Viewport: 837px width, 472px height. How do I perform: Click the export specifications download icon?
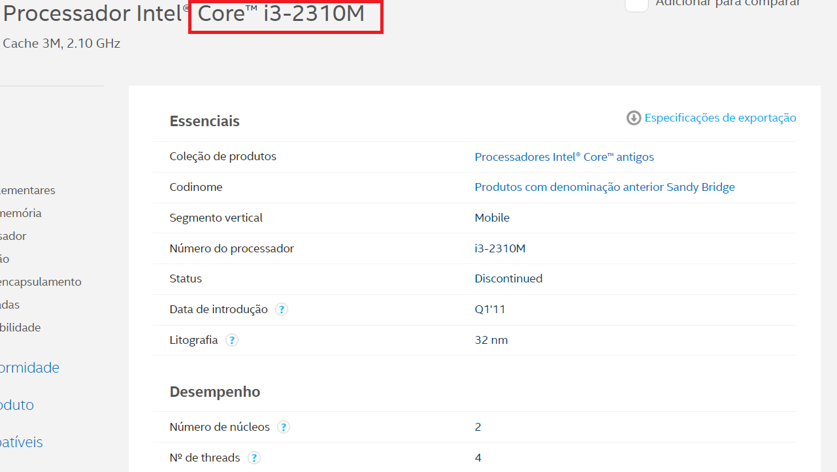[633, 118]
